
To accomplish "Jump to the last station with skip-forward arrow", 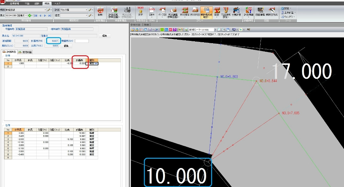I will 50,16.
